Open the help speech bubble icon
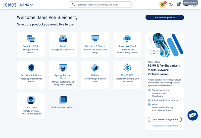The width and height of the screenshot is (201, 138). pos(171,5)
